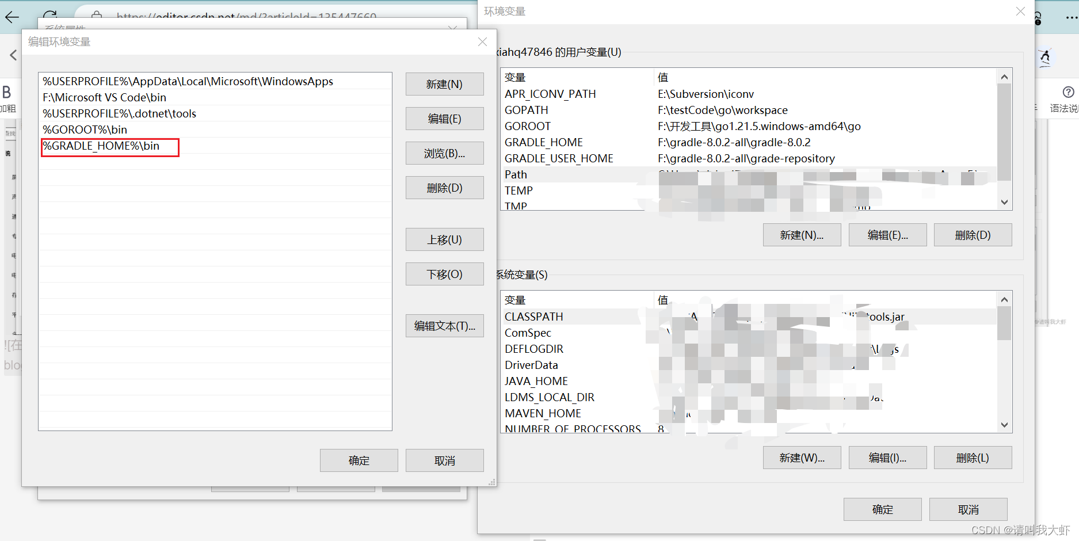Viewport: 1079px width, 541px height.
Task: Click system variables New (W)... button
Action: point(802,458)
